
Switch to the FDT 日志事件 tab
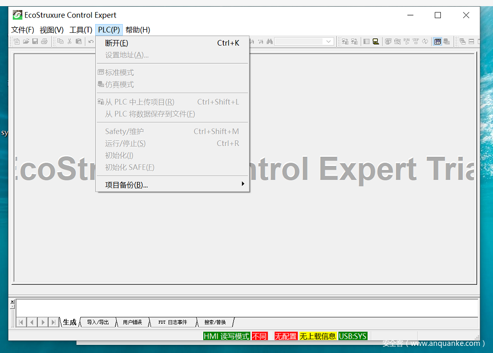[x=173, y=322]
